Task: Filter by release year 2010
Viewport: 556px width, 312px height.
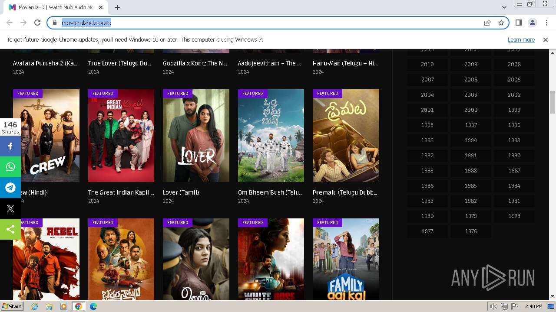Action: coord(427,64)
